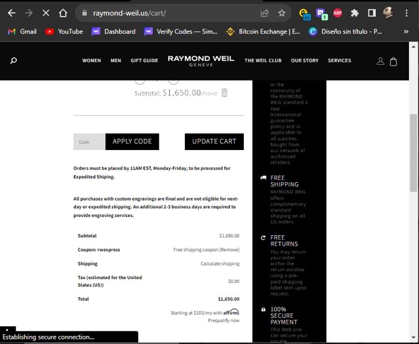Open the GIFT GUIDE menu
The image size is (419, 344).
144,61
